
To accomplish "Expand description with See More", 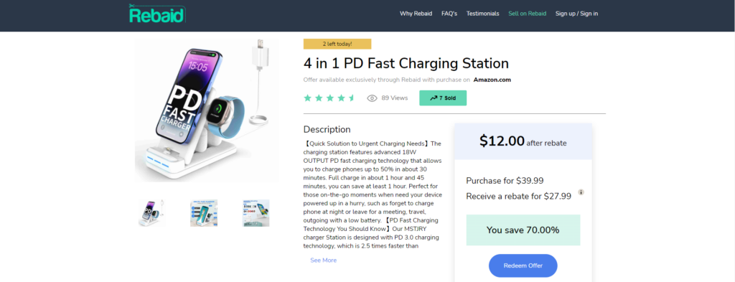I will tap(324, 260).
